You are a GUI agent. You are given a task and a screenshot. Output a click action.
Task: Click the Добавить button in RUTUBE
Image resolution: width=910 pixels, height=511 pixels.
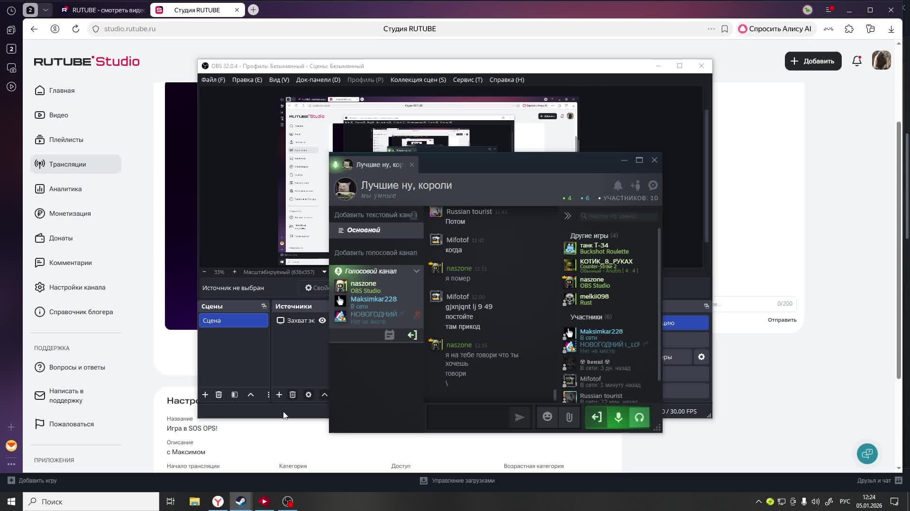click(x=813, y=61)
